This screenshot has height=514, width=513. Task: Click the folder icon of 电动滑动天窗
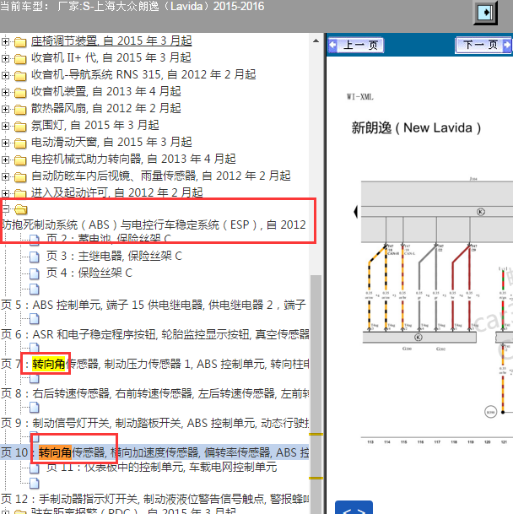[x=20, y=142]
